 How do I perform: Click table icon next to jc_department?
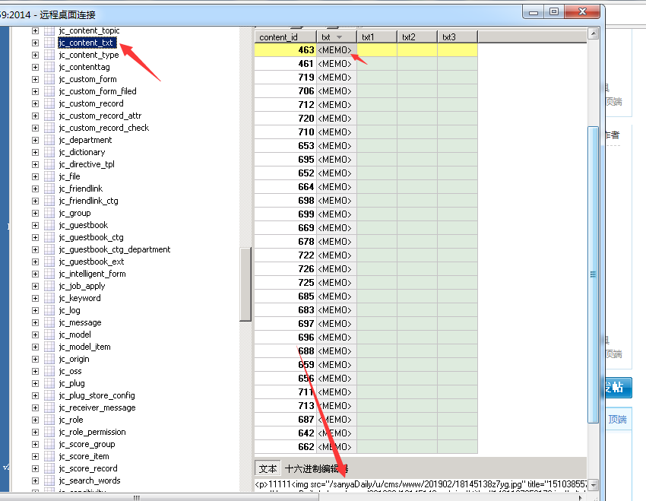tap(49, 140)
